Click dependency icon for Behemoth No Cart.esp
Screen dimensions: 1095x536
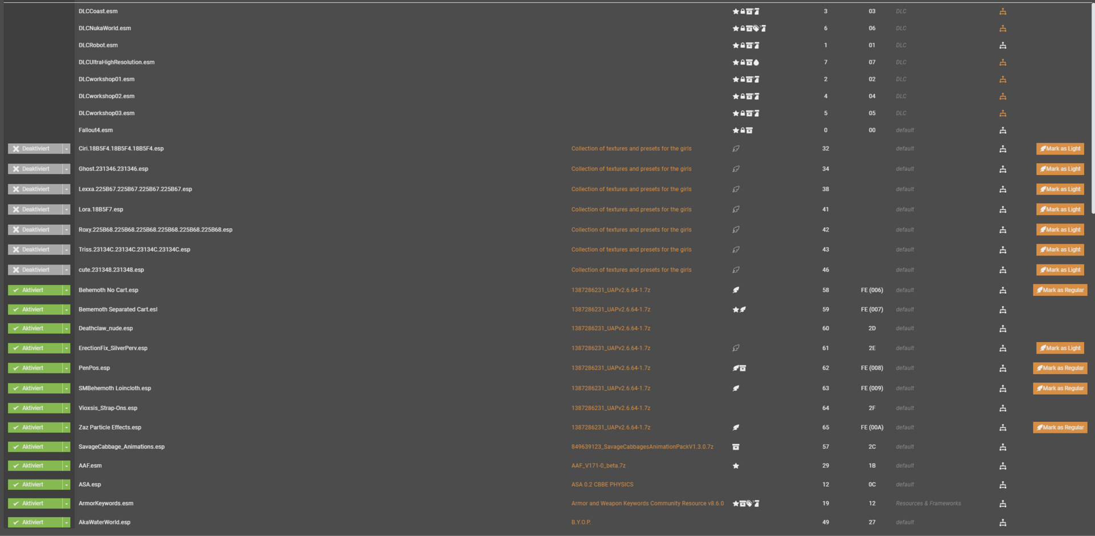tap(1003, 291)
